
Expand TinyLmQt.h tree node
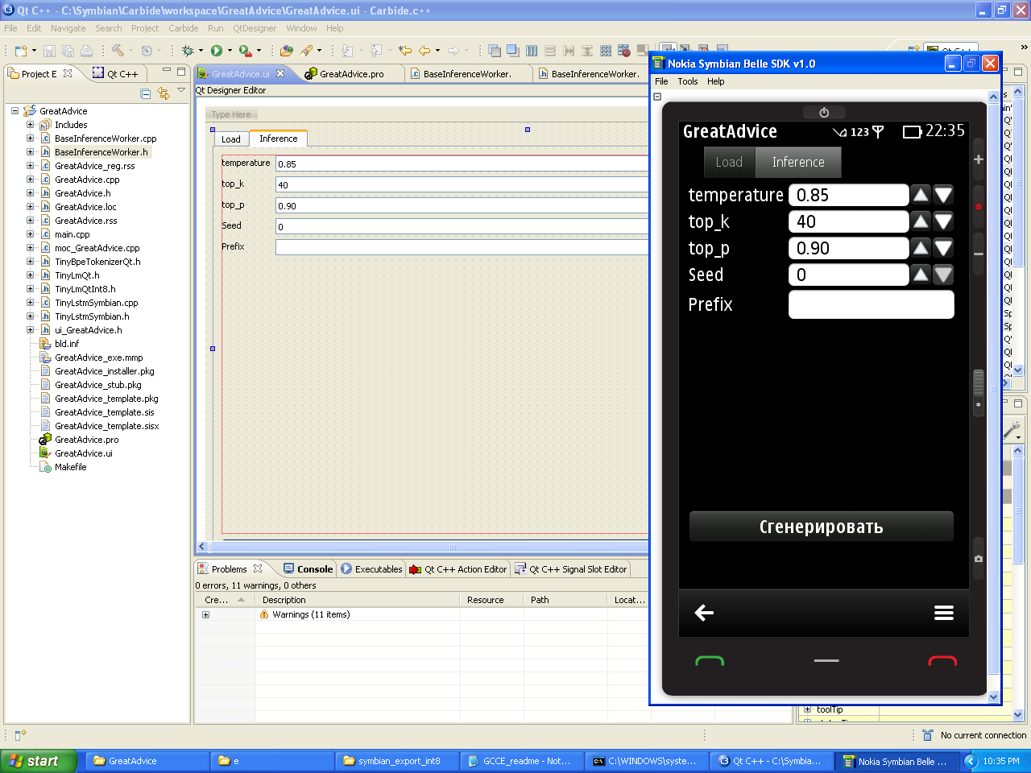(x=31, y=275)
